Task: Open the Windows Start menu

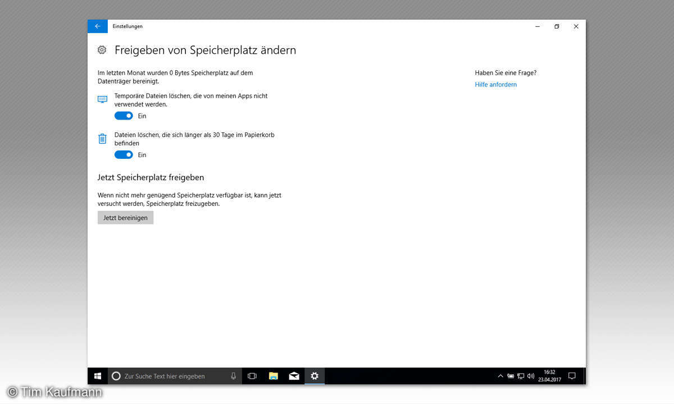Action: 97,376
